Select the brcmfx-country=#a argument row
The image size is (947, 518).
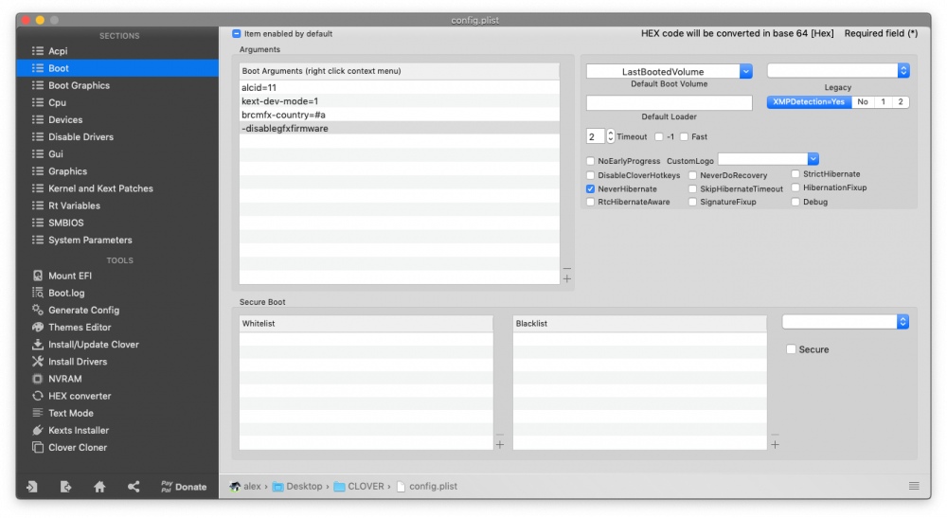(x=400, y=115)
